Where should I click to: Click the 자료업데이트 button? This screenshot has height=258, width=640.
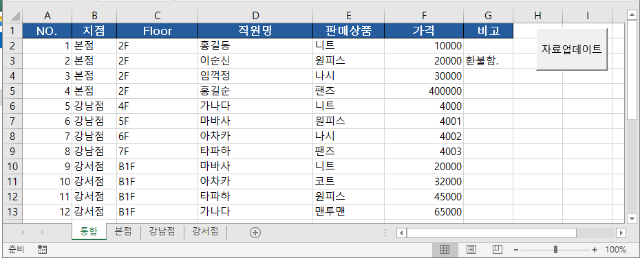point(571,49)
